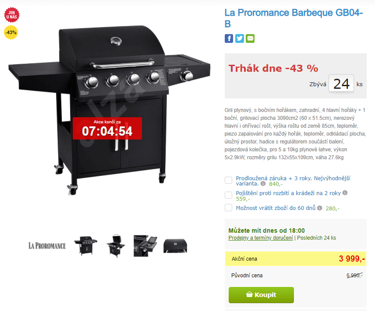Check insurance against breakage and theft
This screenshot has height=311, width=375.
tap(228, 195)
